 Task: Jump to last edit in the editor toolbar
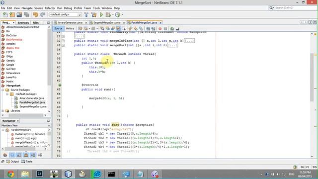tap(80, 29)
